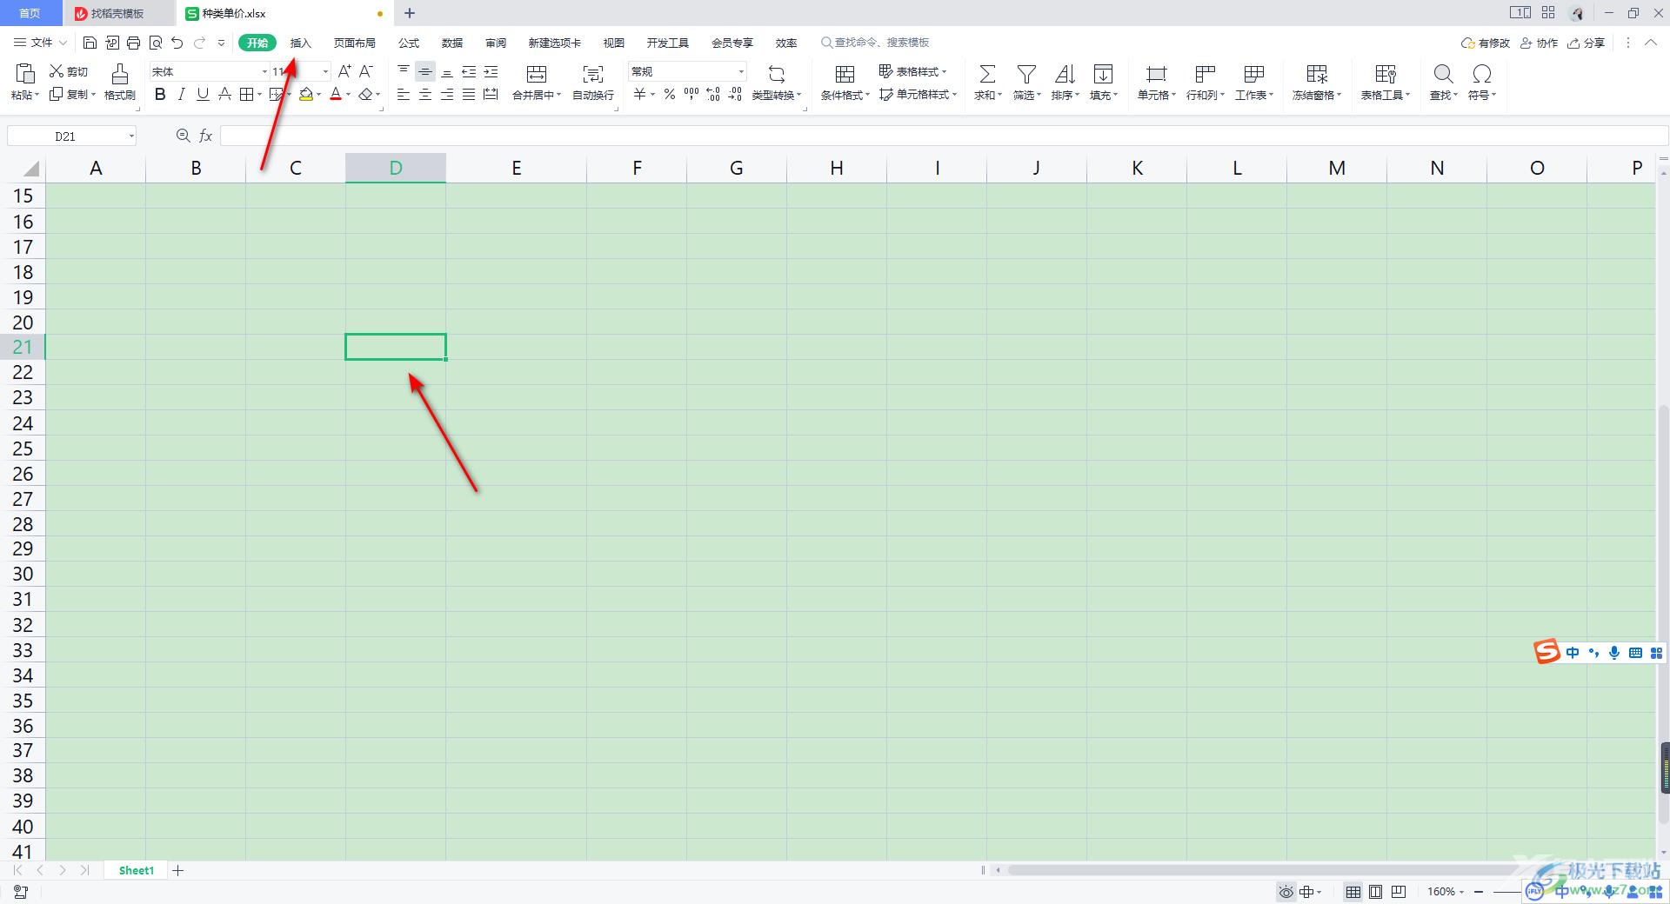This screenshot has height=904, width=1670.
Task: Open the font name 宋体 dropdown
Action: [x=264, y=71]
